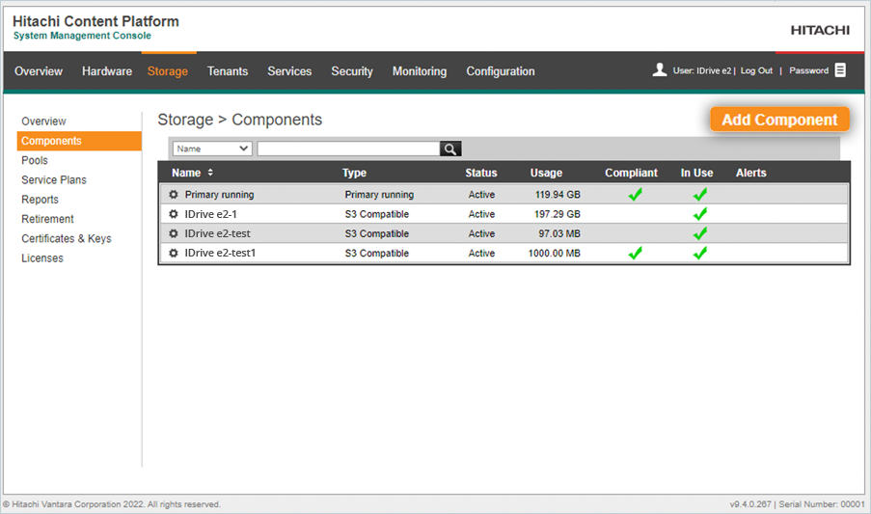The height and width of the screenshot is (514, 871).
Task: Select Pools in the sidebar
Action: [x=35, y=160]
